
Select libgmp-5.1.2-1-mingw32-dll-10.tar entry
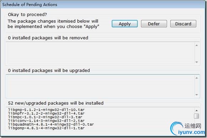[x=46, y=110]
